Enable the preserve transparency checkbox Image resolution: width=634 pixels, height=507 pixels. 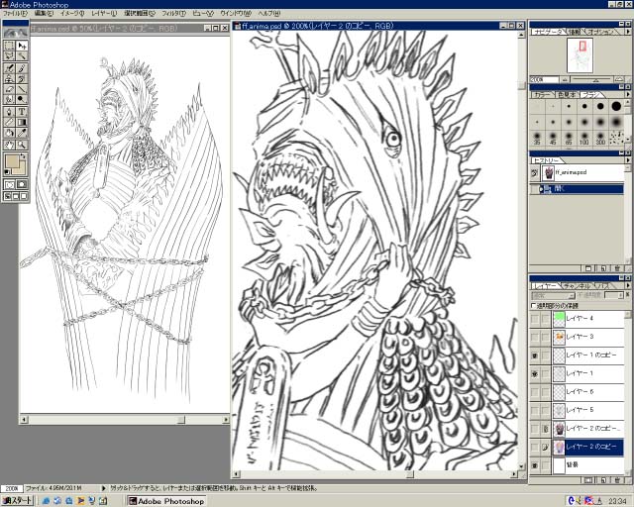tap(535, 305)
